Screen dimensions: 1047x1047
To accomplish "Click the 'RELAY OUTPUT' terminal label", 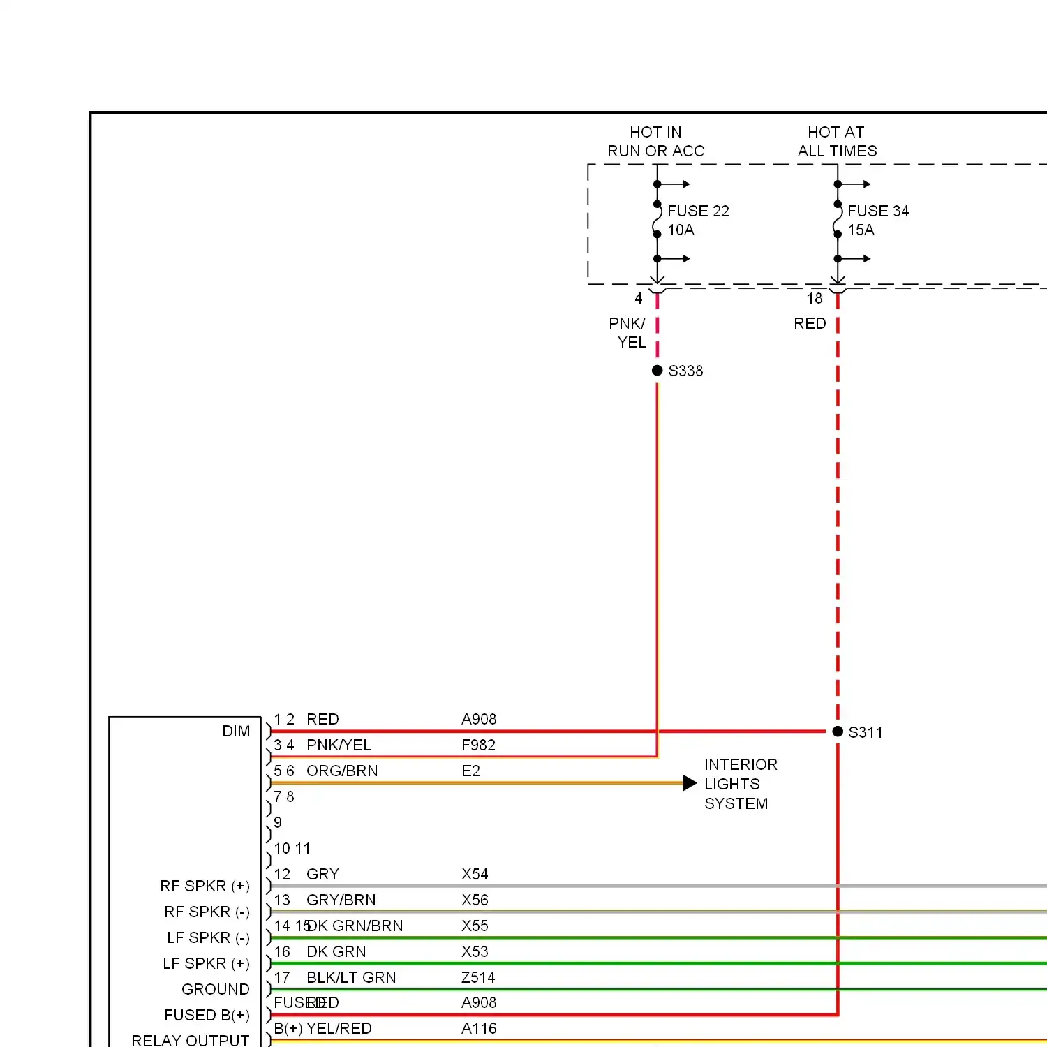I will pyautogui.click(x=190, y=1040).
